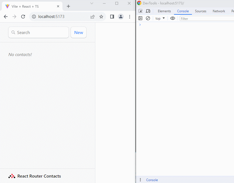Click the React Router Contacts title
This screenshot has width=234, height=183.
click(39, 176)
